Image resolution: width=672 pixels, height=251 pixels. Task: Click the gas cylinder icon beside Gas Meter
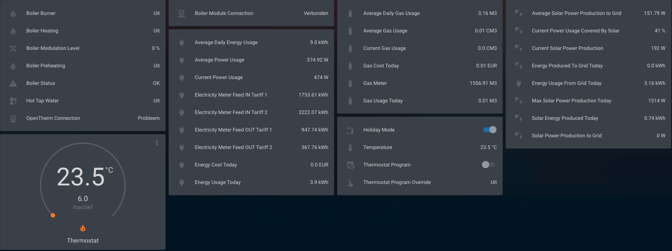click(x=350, y=83)
